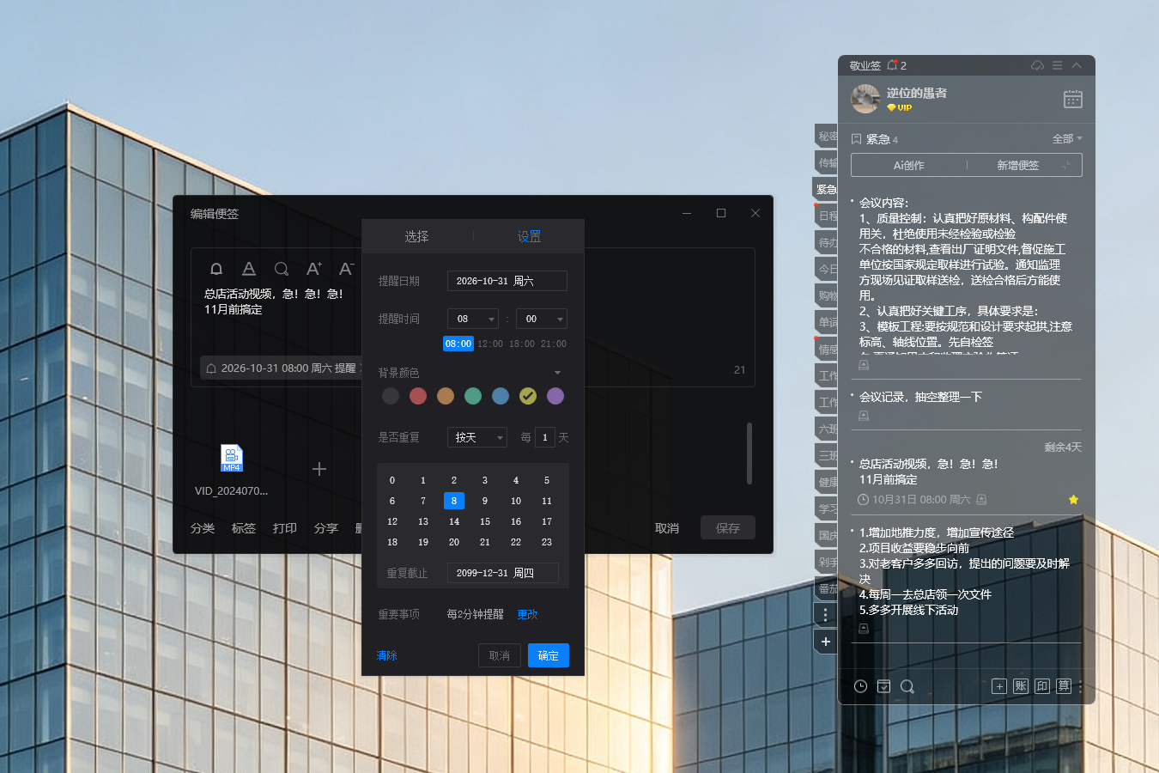Expand the 背景颜色 arrow
Screen dimensions: 1159x773
point(558,373)
